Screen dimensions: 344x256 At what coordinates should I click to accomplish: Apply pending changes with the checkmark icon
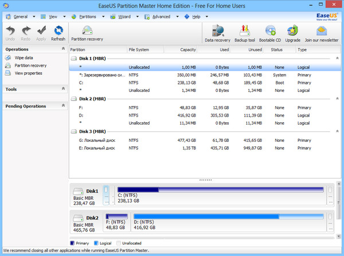(x=41, y=30)
